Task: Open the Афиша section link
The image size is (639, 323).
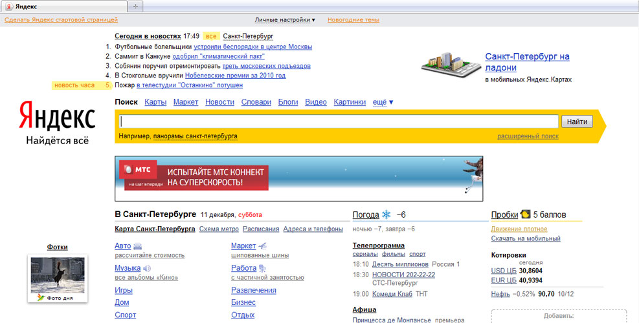Action: point(364,310)
